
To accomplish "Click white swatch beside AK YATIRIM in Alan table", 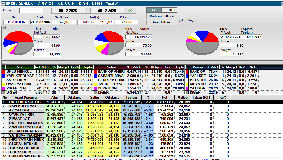I will [4, 80].
